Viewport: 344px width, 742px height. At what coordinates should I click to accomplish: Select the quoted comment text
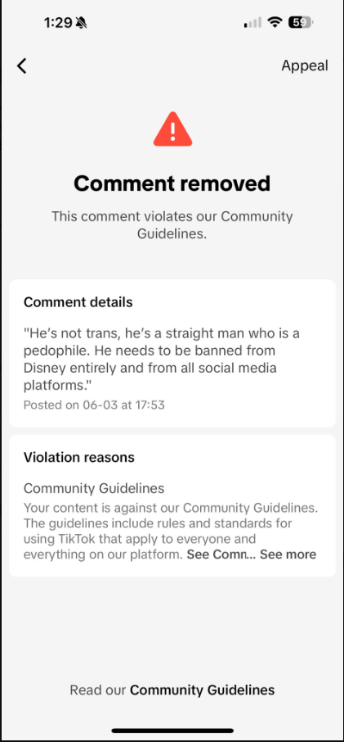coord(162,360)
